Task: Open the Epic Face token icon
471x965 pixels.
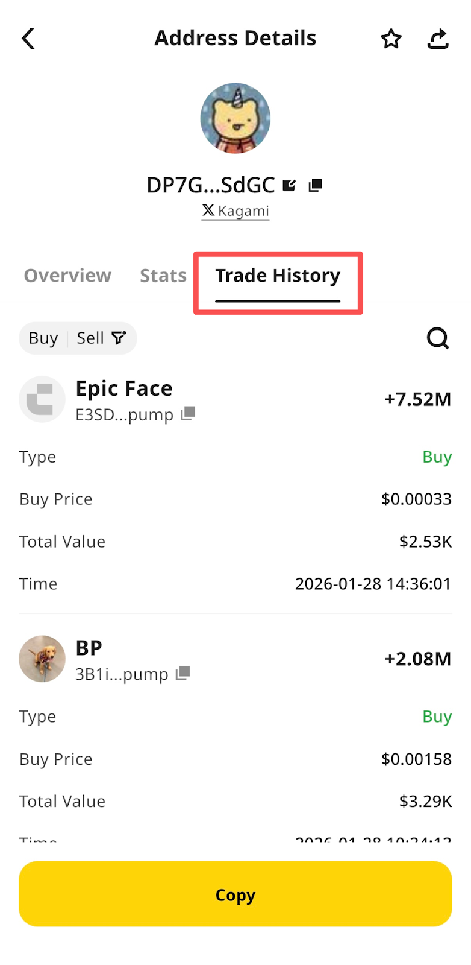Action: pos(42,399)
